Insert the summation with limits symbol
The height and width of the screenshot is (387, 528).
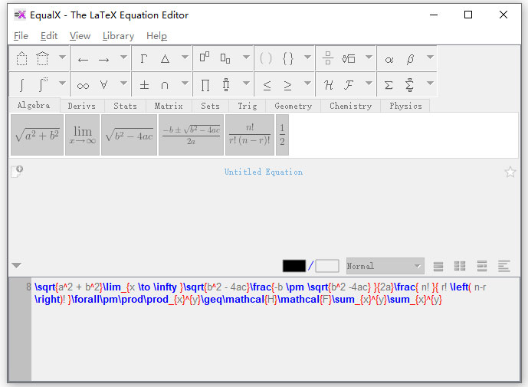click(x=409, y=84)
